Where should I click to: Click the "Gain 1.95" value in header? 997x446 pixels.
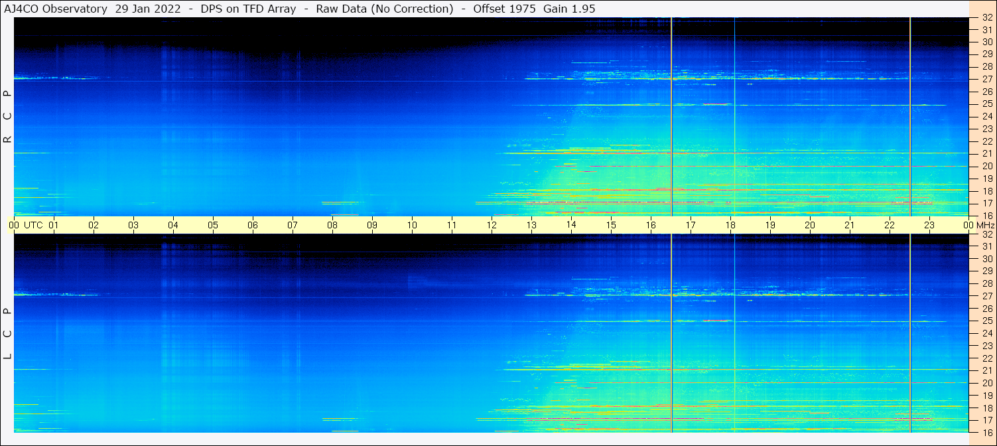[x=569, y=9]
